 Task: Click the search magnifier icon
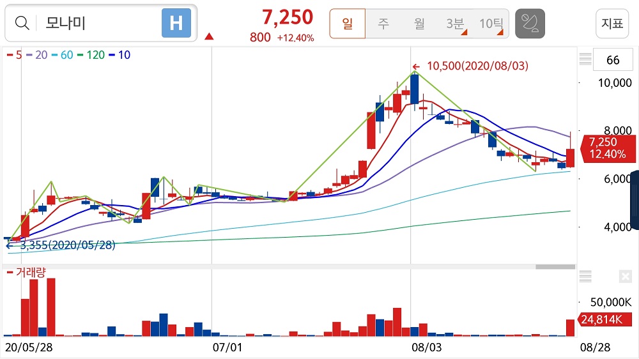(x=22, y=23)
